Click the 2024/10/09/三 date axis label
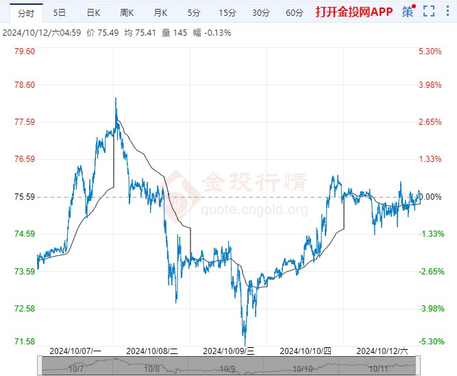 coord(229,351)
